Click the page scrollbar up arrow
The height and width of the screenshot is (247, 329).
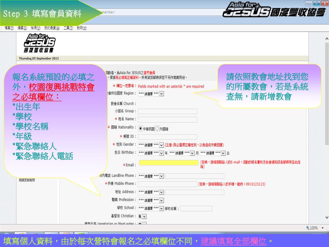click(x=327, y=39)
